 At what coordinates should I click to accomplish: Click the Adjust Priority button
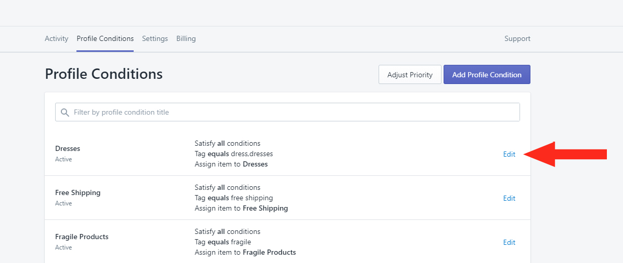click(x=410, y=75)
